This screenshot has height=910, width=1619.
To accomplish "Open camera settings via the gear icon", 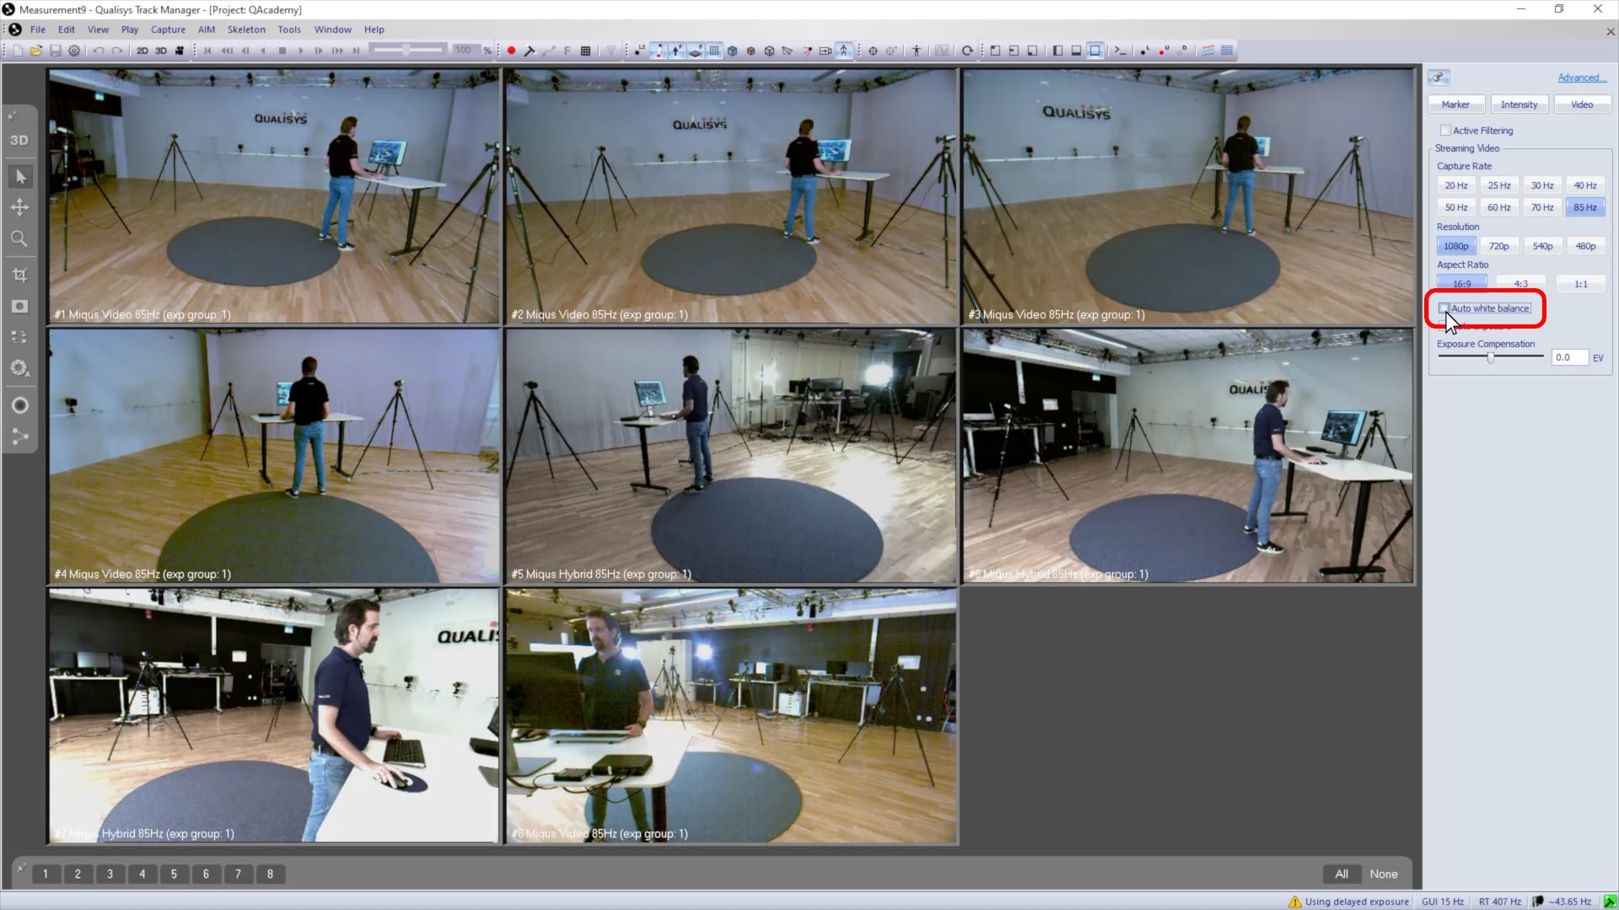I will [x=74, y=50].
